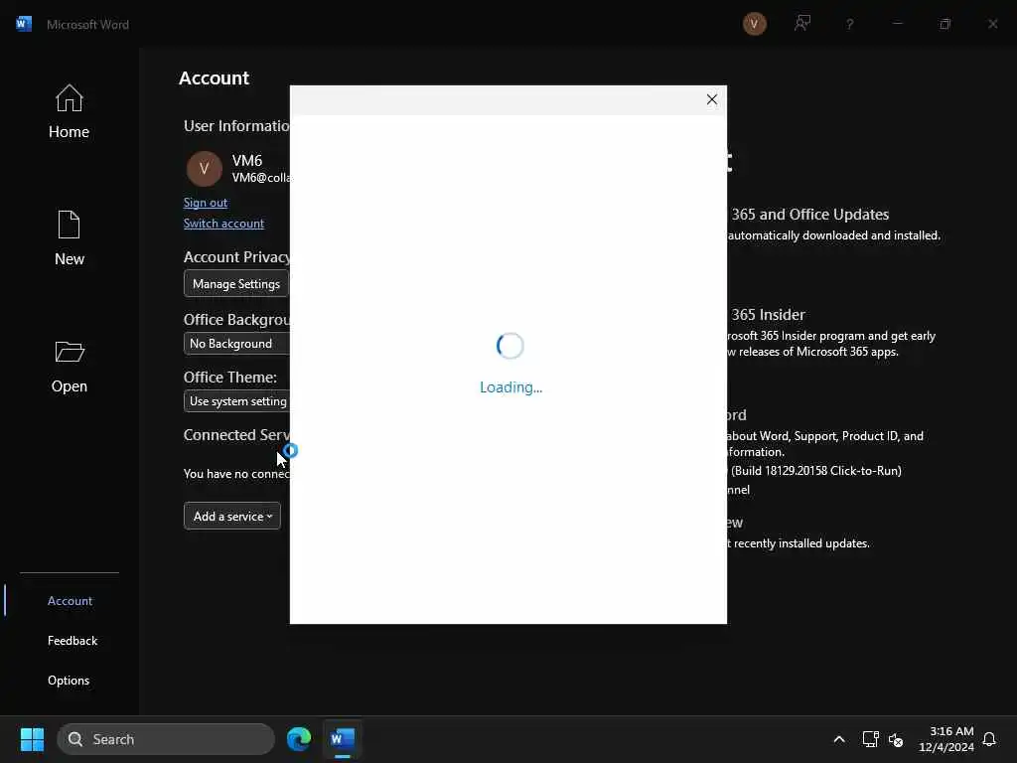The height and width of the screenshot is (763, 1017).
Task: Open the network status tray icon
Action: (870, 739)
